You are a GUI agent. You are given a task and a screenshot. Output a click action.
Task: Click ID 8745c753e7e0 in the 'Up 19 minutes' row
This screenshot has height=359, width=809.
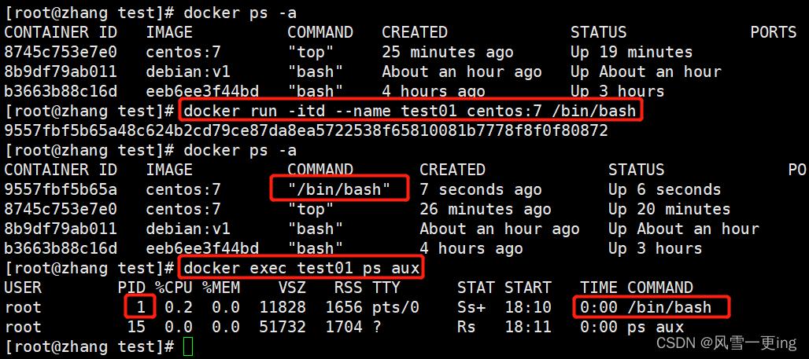tap(61, 52)
